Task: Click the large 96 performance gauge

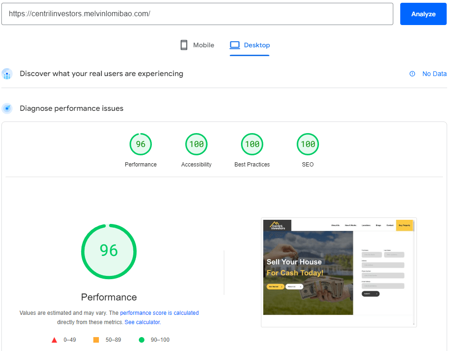Action: tap(109, 251)
